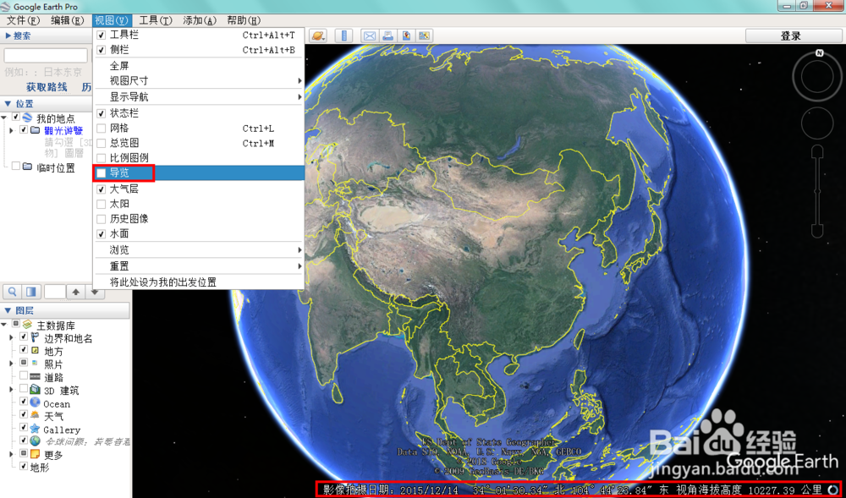Check the 导览 option
Viewport: 846px width, 498px height.
coord(199,173)
